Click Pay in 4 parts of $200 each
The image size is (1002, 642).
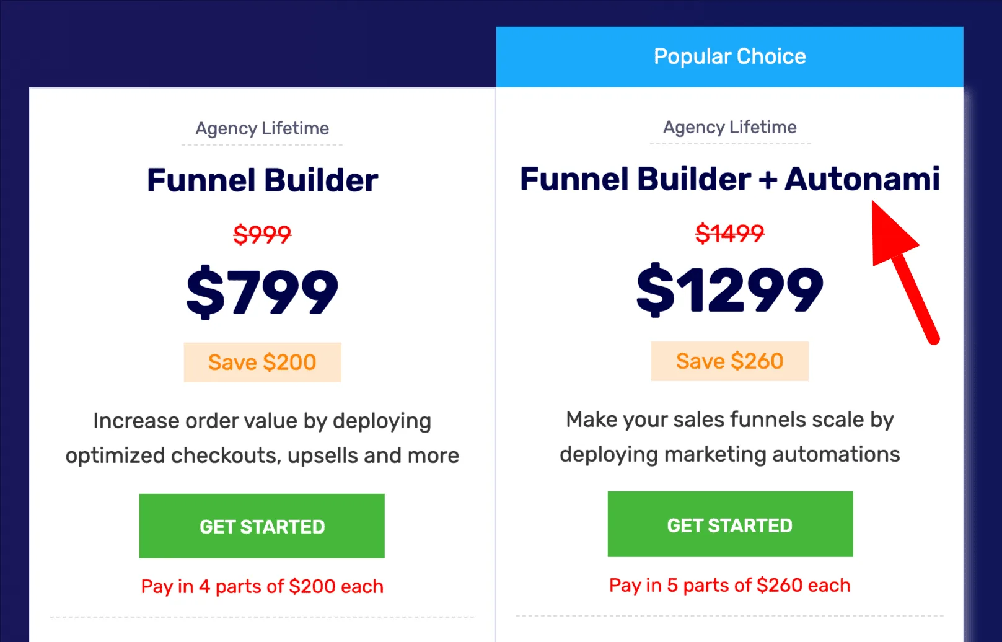pyautogui.click(x=262, y=586)
